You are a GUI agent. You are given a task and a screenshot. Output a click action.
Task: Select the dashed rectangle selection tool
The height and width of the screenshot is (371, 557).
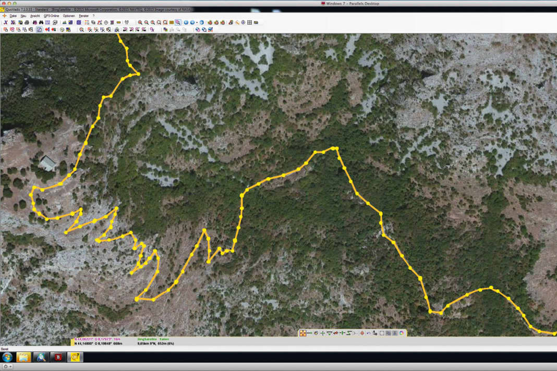[382, 333]
